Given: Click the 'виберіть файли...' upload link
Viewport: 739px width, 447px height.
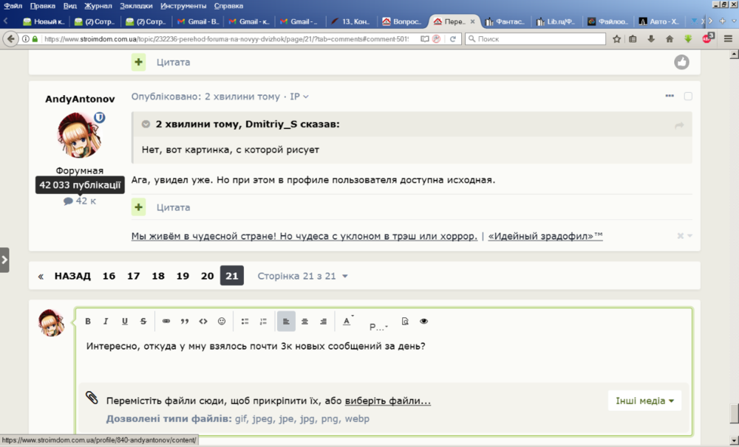Looking at the screenshot, I should tap(387, 401).
